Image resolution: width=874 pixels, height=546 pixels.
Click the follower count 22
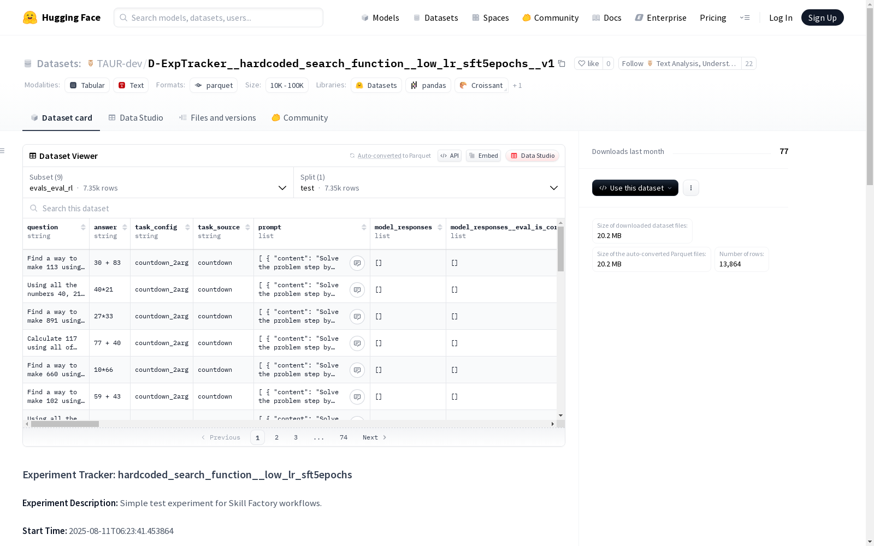(749, 63)
